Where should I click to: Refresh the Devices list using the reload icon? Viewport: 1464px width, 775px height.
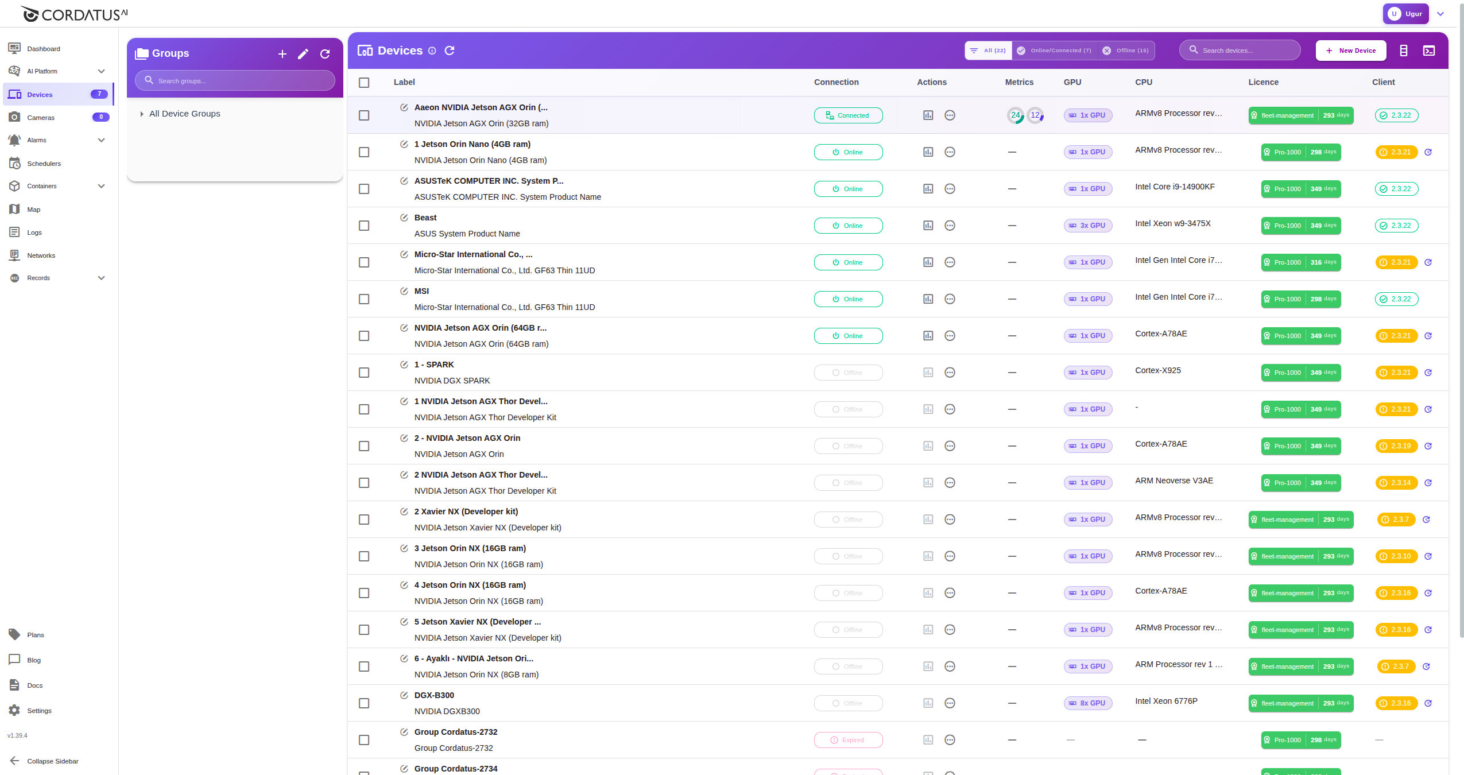pyautogui.click(x=450, y=51)
